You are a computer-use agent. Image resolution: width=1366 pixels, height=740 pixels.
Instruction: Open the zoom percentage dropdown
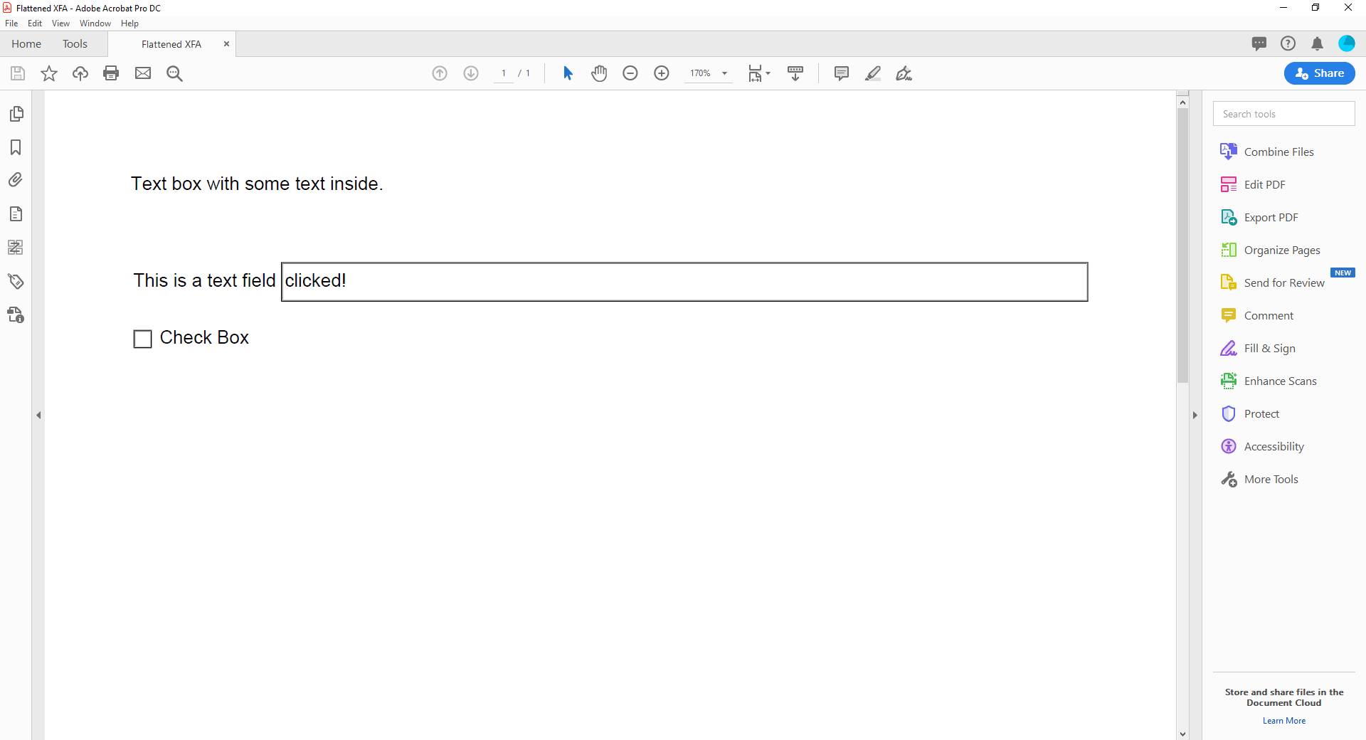pyautogui.click(x=724, y=73)
